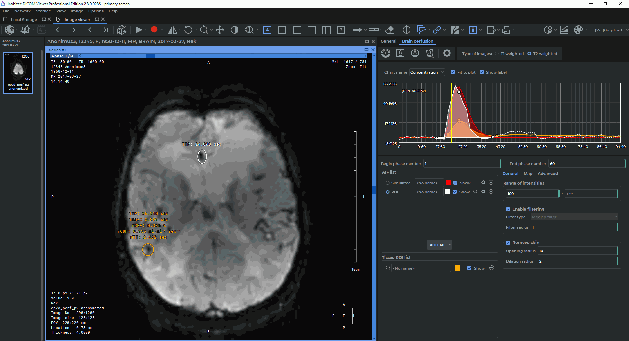Toggle DICOM info overlay icon

pyautogui.click(x=473, y=30)
